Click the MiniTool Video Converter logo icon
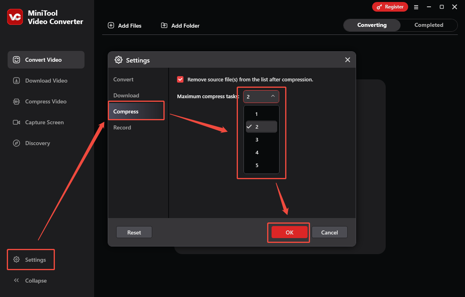The image size is (465, 297). point(15,17)
